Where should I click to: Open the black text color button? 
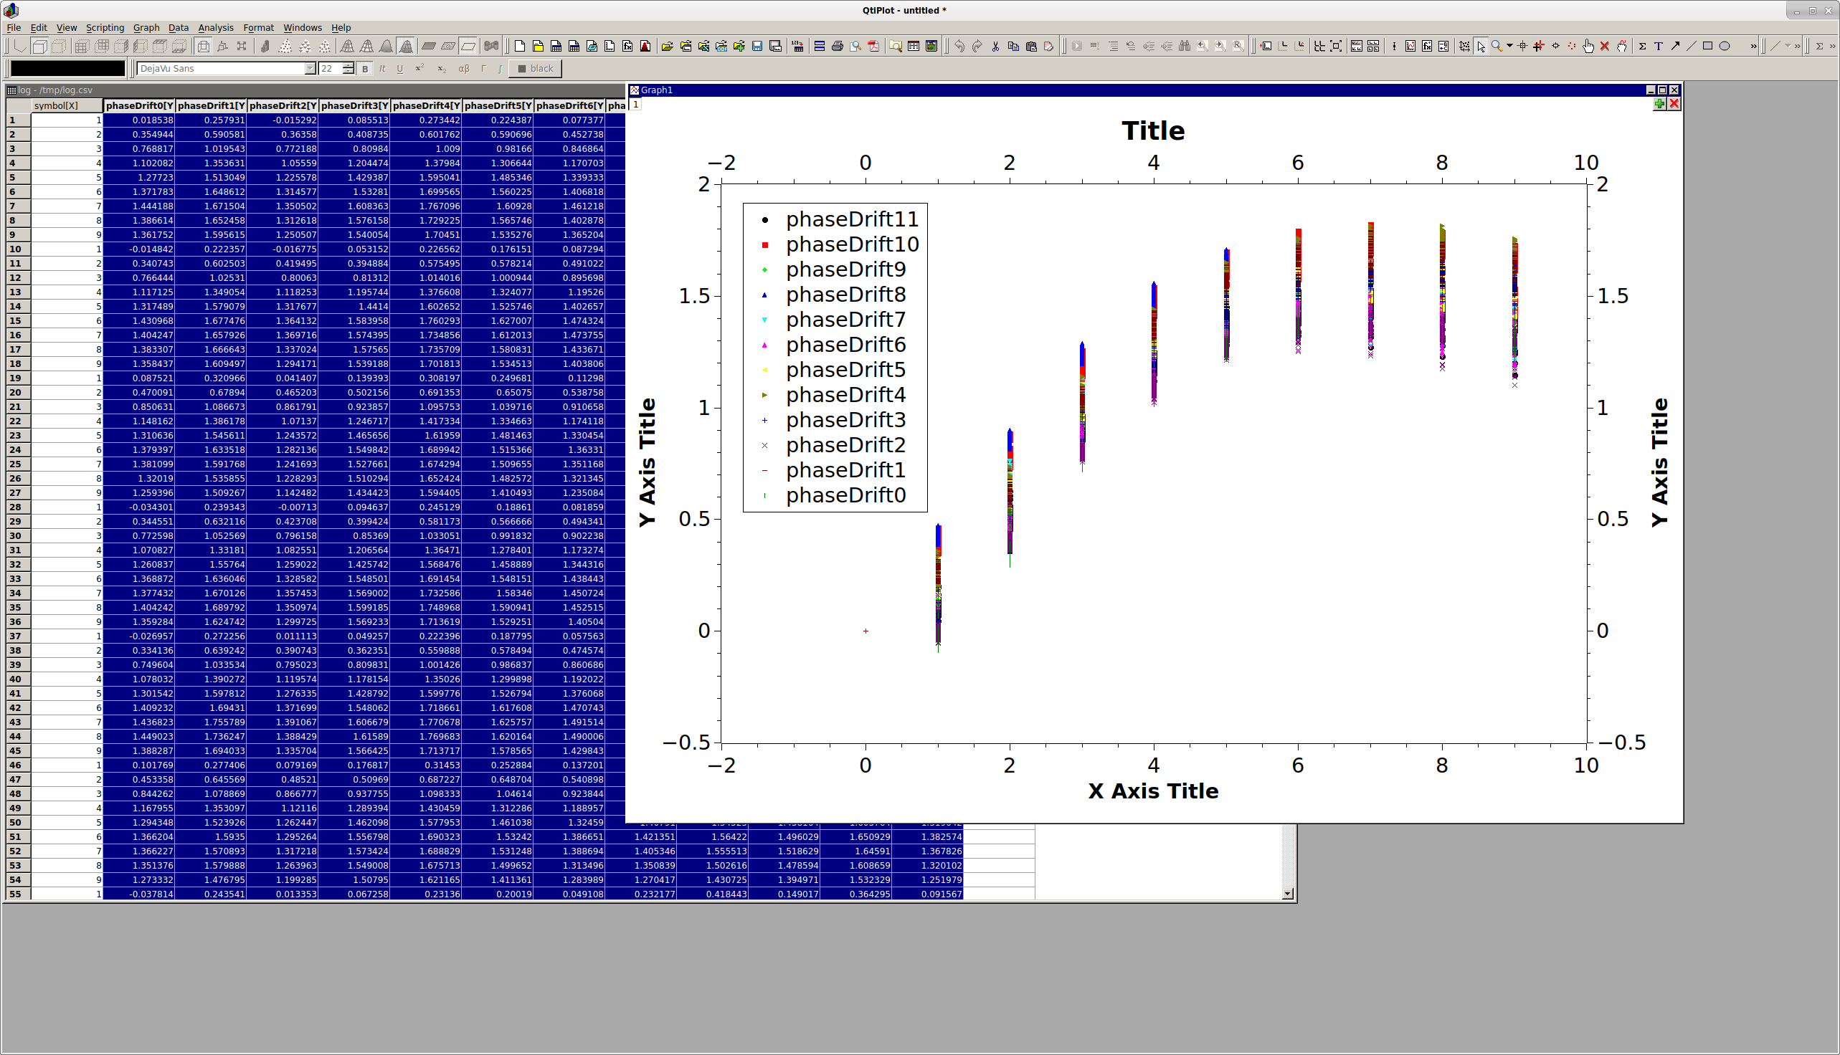[x=535, y=69]
